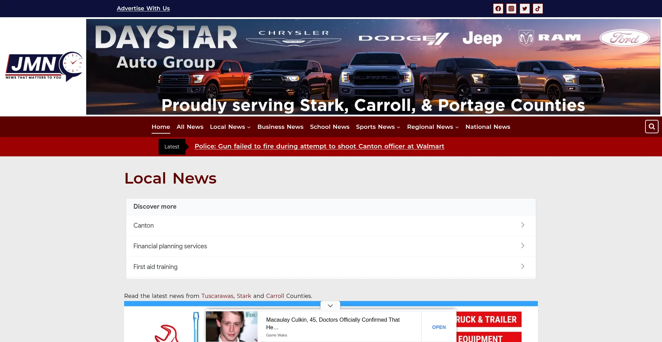
Task: Expand the First aid training item
Action: (523, 266)
